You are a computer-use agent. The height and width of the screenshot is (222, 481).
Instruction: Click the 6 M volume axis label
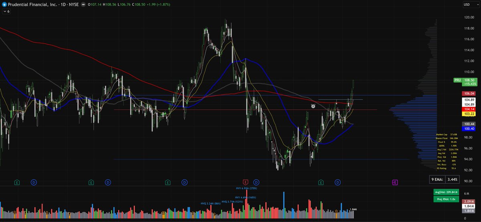coord(467,193)
